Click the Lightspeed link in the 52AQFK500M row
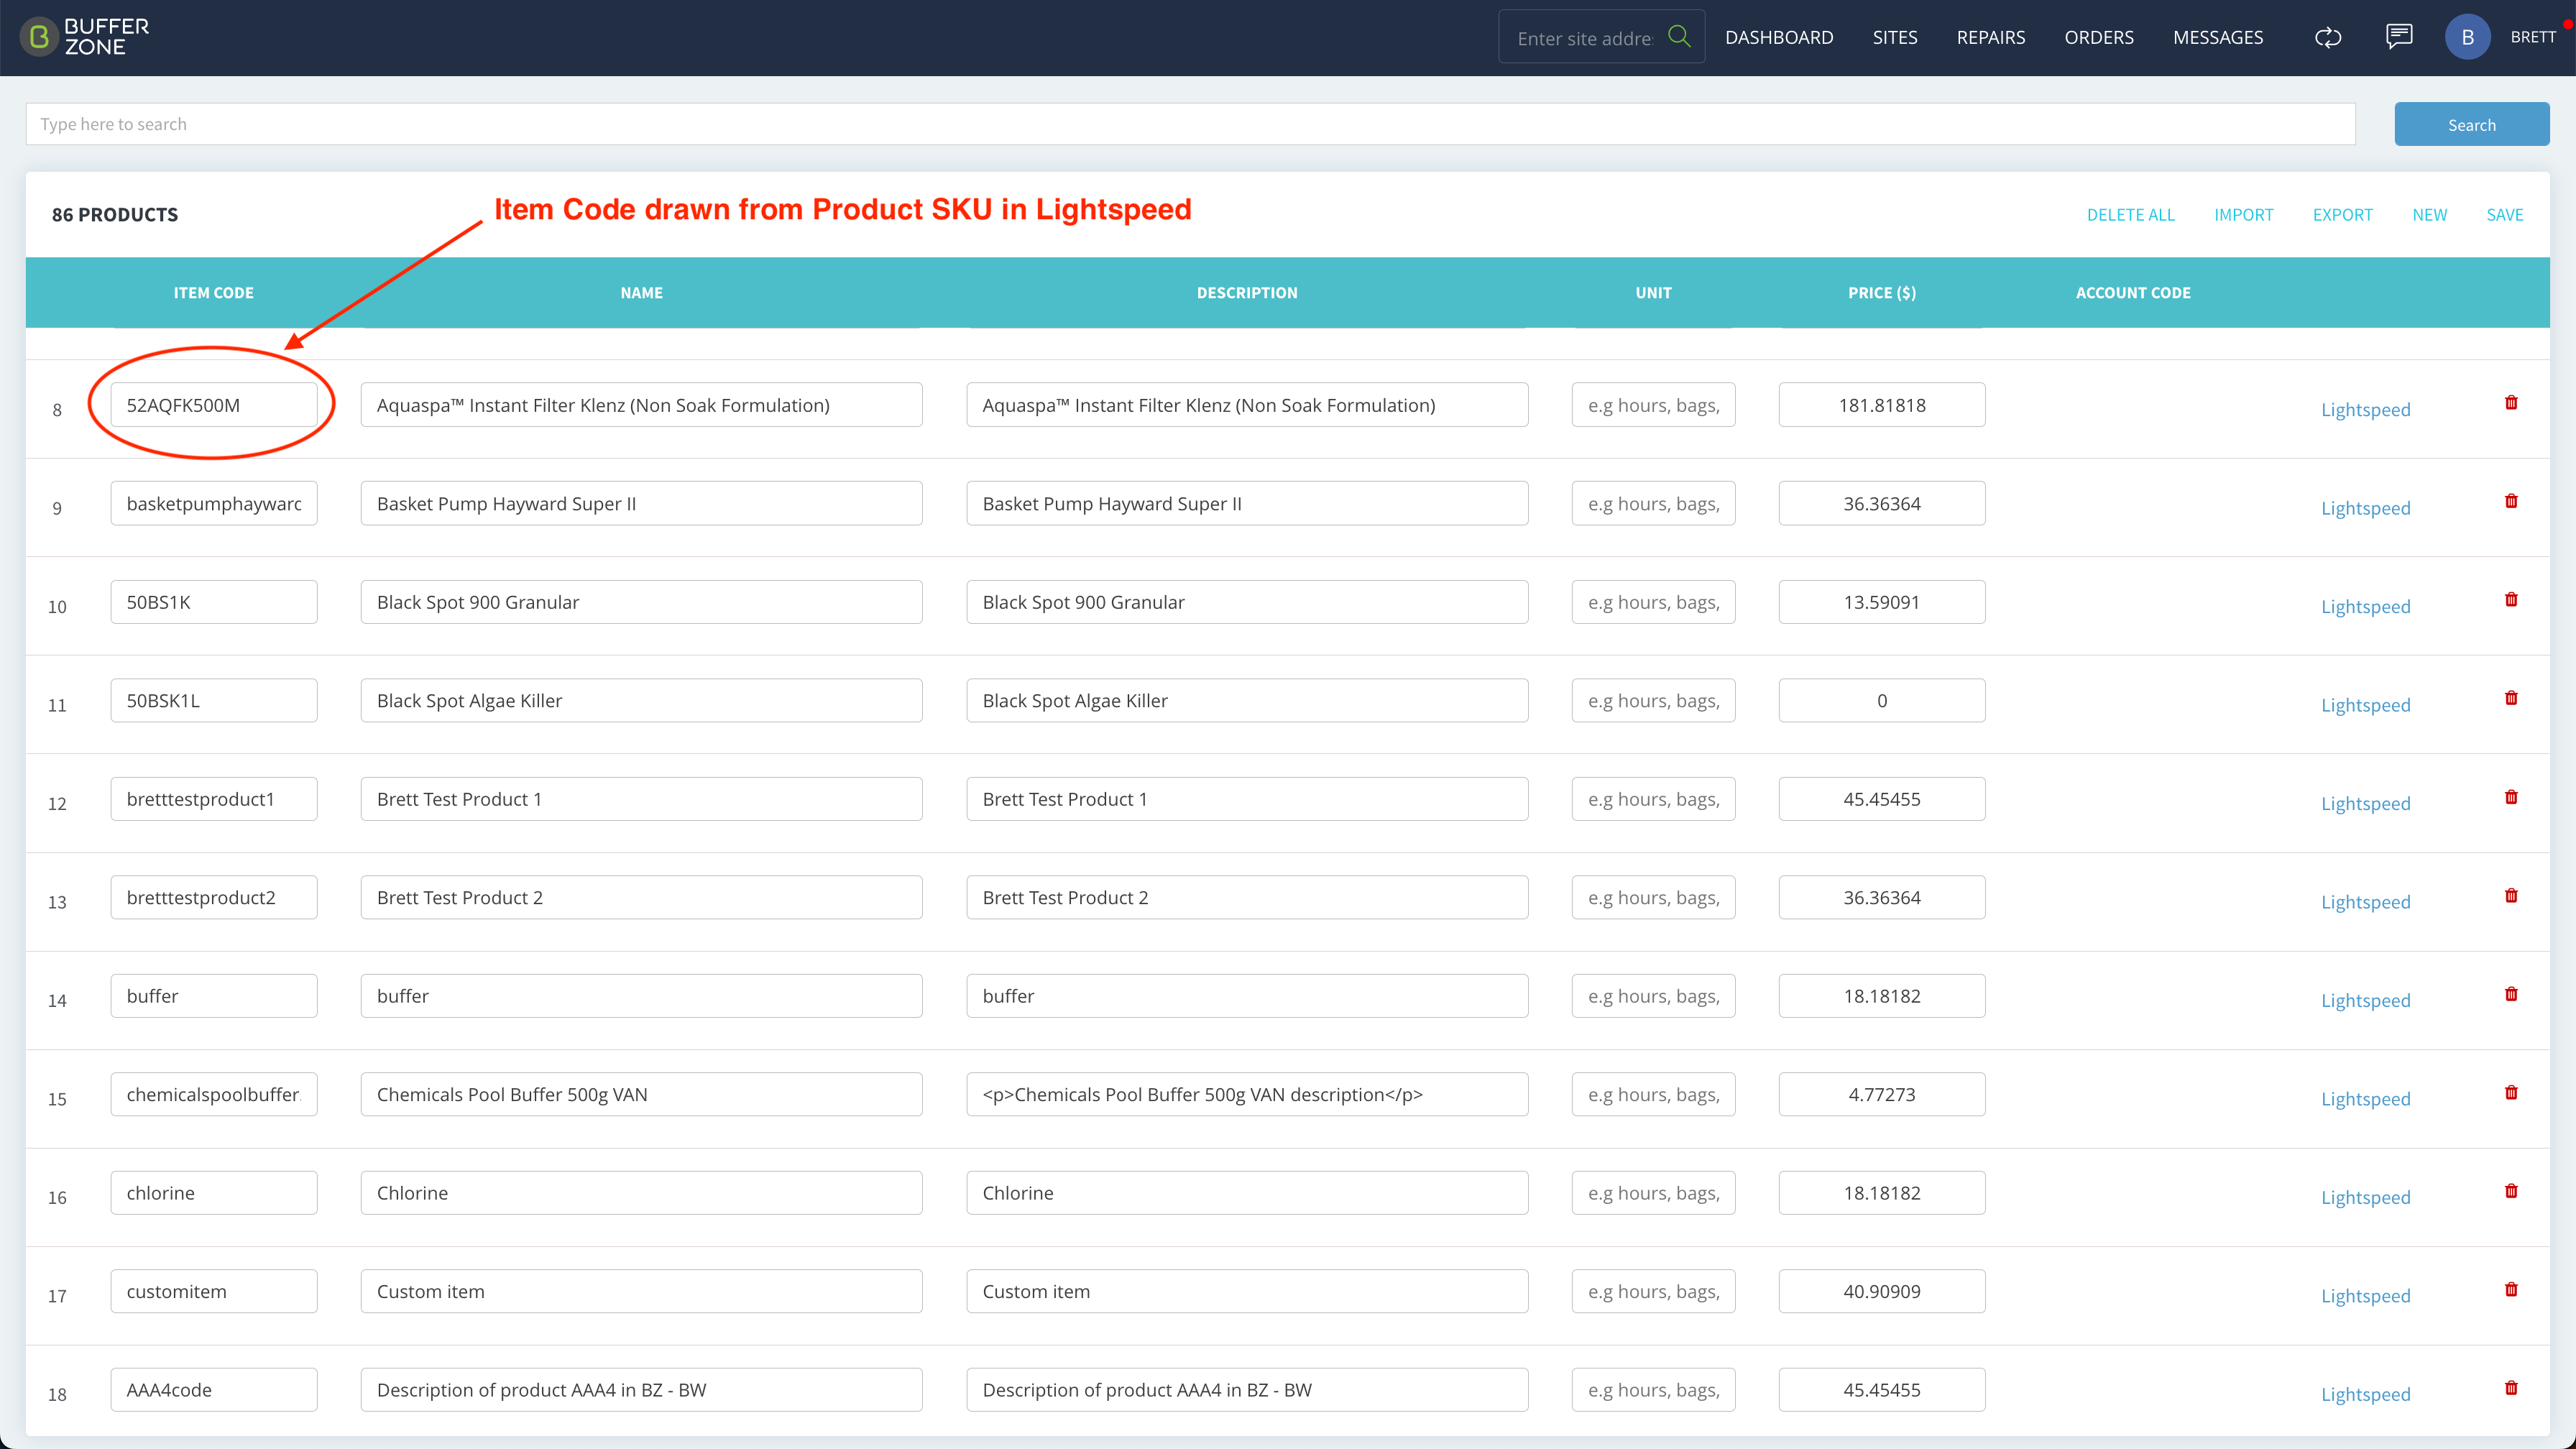Image resolution: width=2576 pixels, height=1449 pixels. pos(2365,409)
